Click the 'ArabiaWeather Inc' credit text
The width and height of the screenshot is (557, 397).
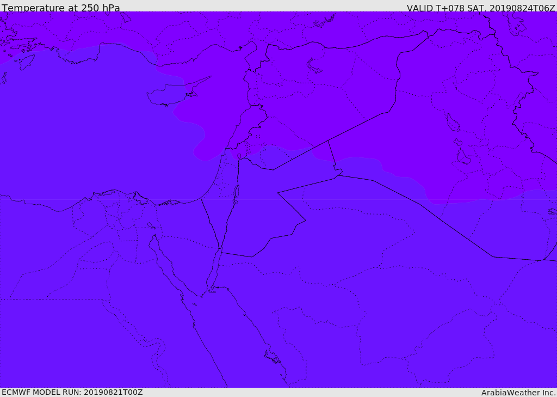(x=518, y=393)
